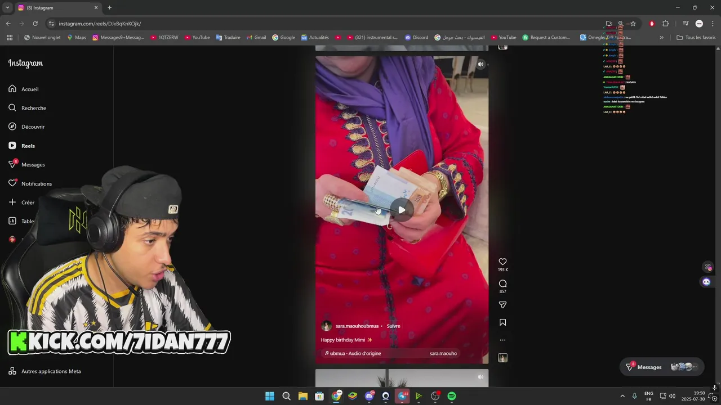Click Suivre to follow the creator
The image size is (721, 405).
click(393, 326)
